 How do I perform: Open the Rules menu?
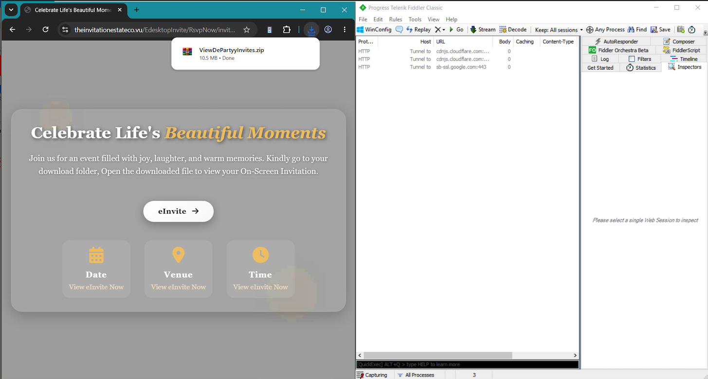(x=396, y=19)
